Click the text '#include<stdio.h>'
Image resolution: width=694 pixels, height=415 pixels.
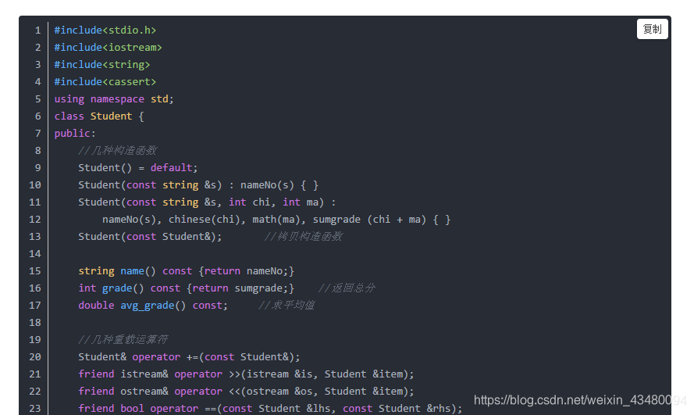tap(105, 30)
